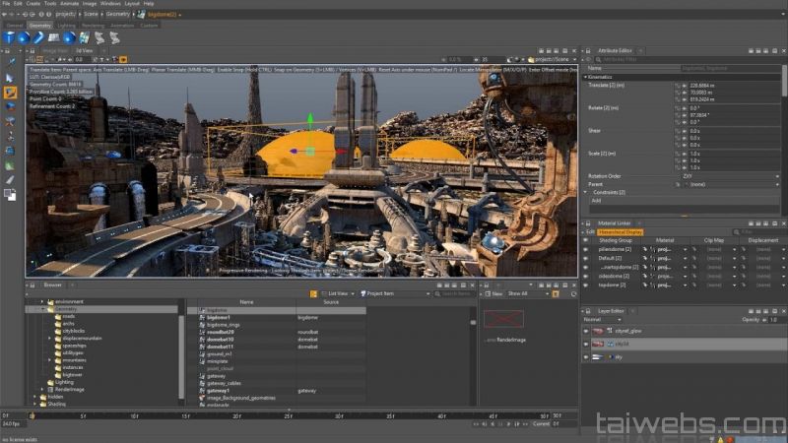Viewport: 788px width, 443px height.
Task: Select the Lighting folder in the browser tree
Action: [x=64, y=382]
